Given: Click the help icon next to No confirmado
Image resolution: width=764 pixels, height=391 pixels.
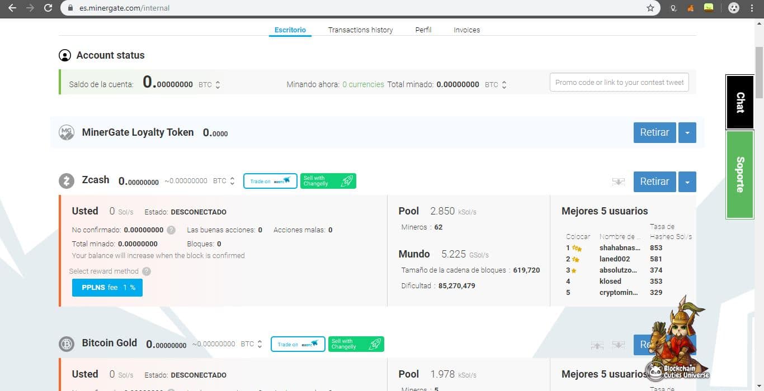Looking at the screenshot, I should tap(171, 230).
